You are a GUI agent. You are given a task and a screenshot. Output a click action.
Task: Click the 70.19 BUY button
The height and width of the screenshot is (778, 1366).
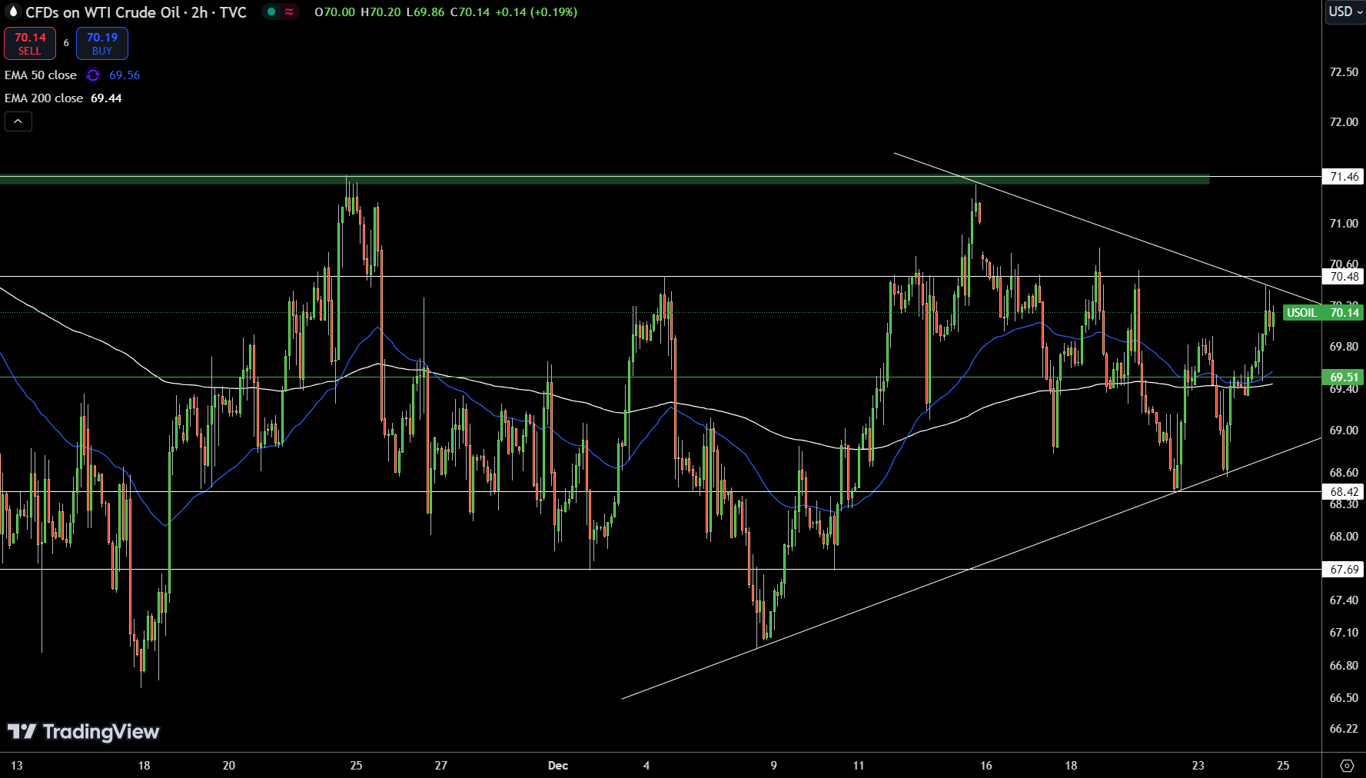(102, 44)
